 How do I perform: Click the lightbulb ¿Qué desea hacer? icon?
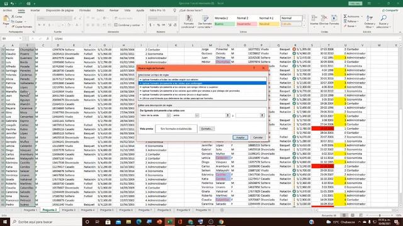175,11
